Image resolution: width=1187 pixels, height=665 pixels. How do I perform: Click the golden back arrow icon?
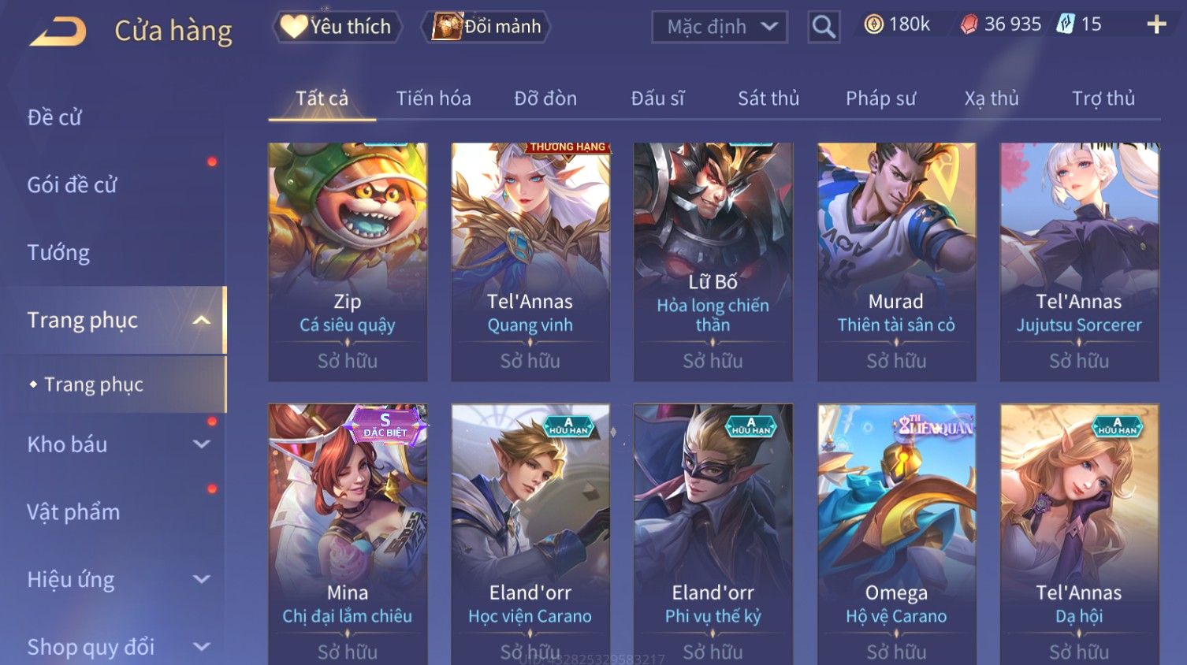point(58,32)
